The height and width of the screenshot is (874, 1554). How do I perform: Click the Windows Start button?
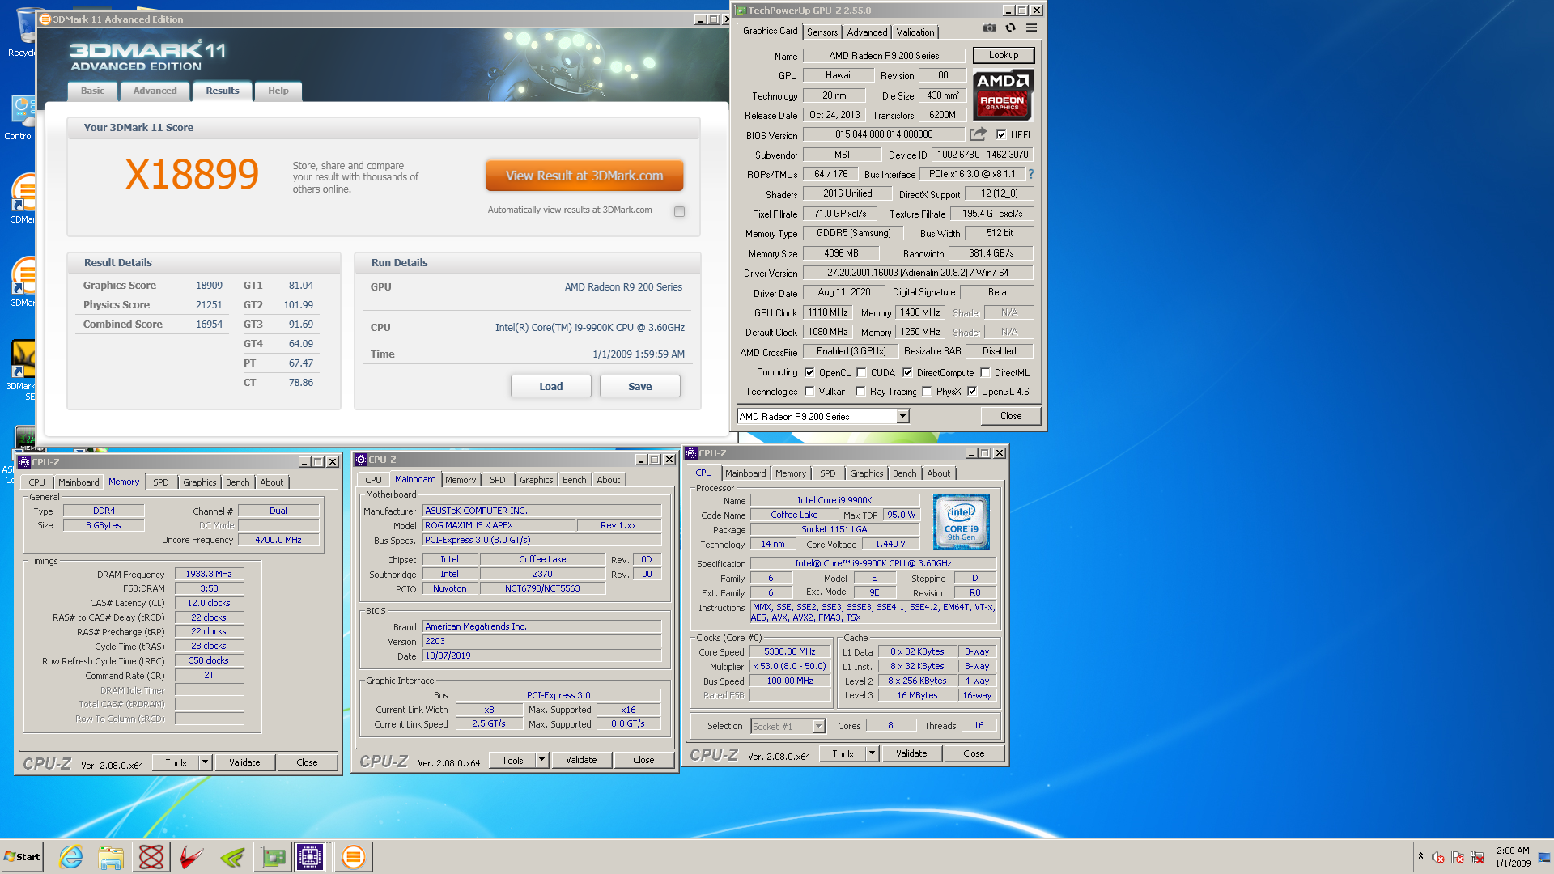pyautogui.click(x=22, y=857)
